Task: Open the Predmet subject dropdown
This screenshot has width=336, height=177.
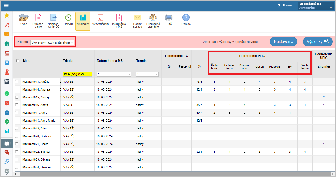Action: (52, 42)
